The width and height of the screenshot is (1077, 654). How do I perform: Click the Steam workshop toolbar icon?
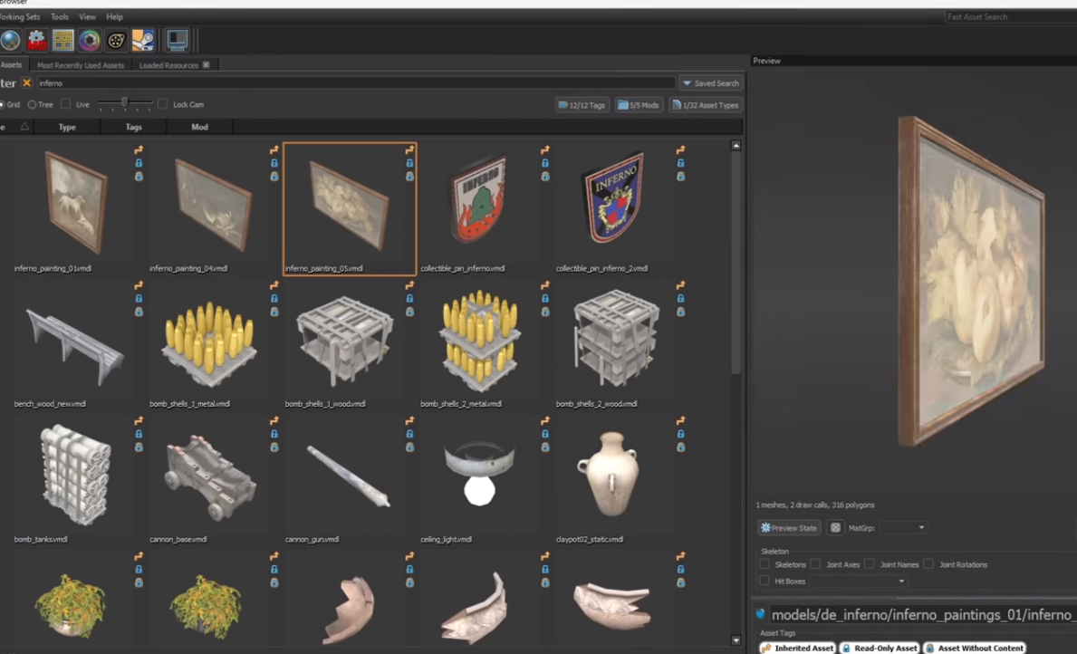143,40
